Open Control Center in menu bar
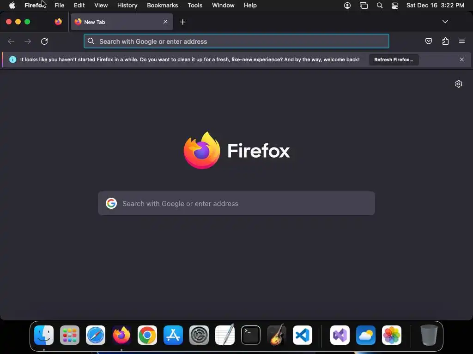Screen dimensions: 473x354 (395, 6)
